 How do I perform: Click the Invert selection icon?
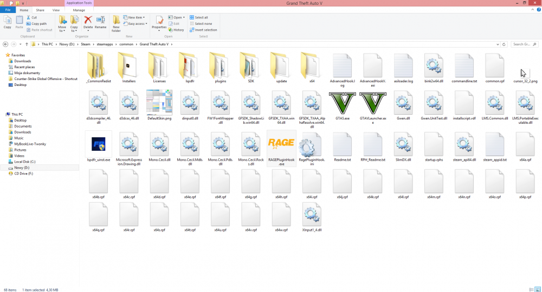pyautogui.click(x=192, y=30)
